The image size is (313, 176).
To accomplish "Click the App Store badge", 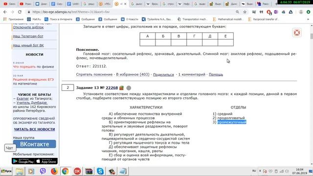I will click(x=46, y=161).
